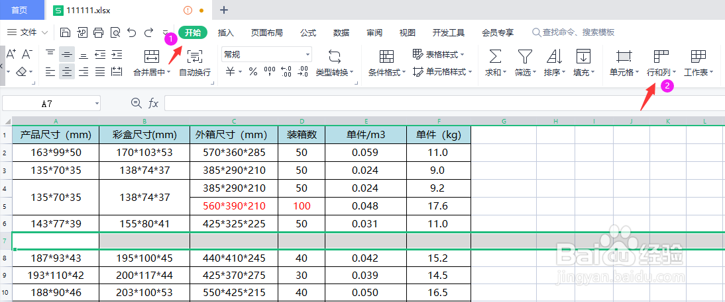The image size is (725, 302).
Task: Click the distributed alignment icon
Action: tap(117, 71)
